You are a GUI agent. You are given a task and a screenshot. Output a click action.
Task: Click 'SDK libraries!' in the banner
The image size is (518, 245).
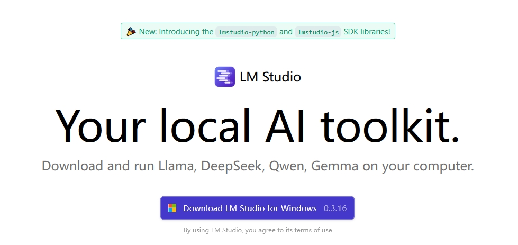tap(367, 32)
